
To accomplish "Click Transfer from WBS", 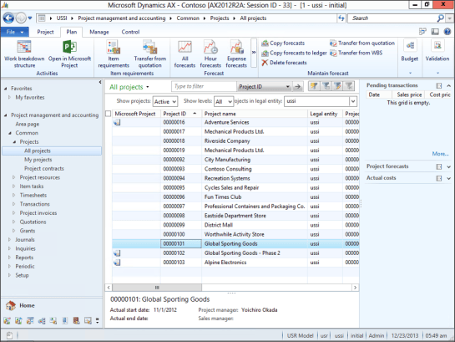I will point(356,53).
